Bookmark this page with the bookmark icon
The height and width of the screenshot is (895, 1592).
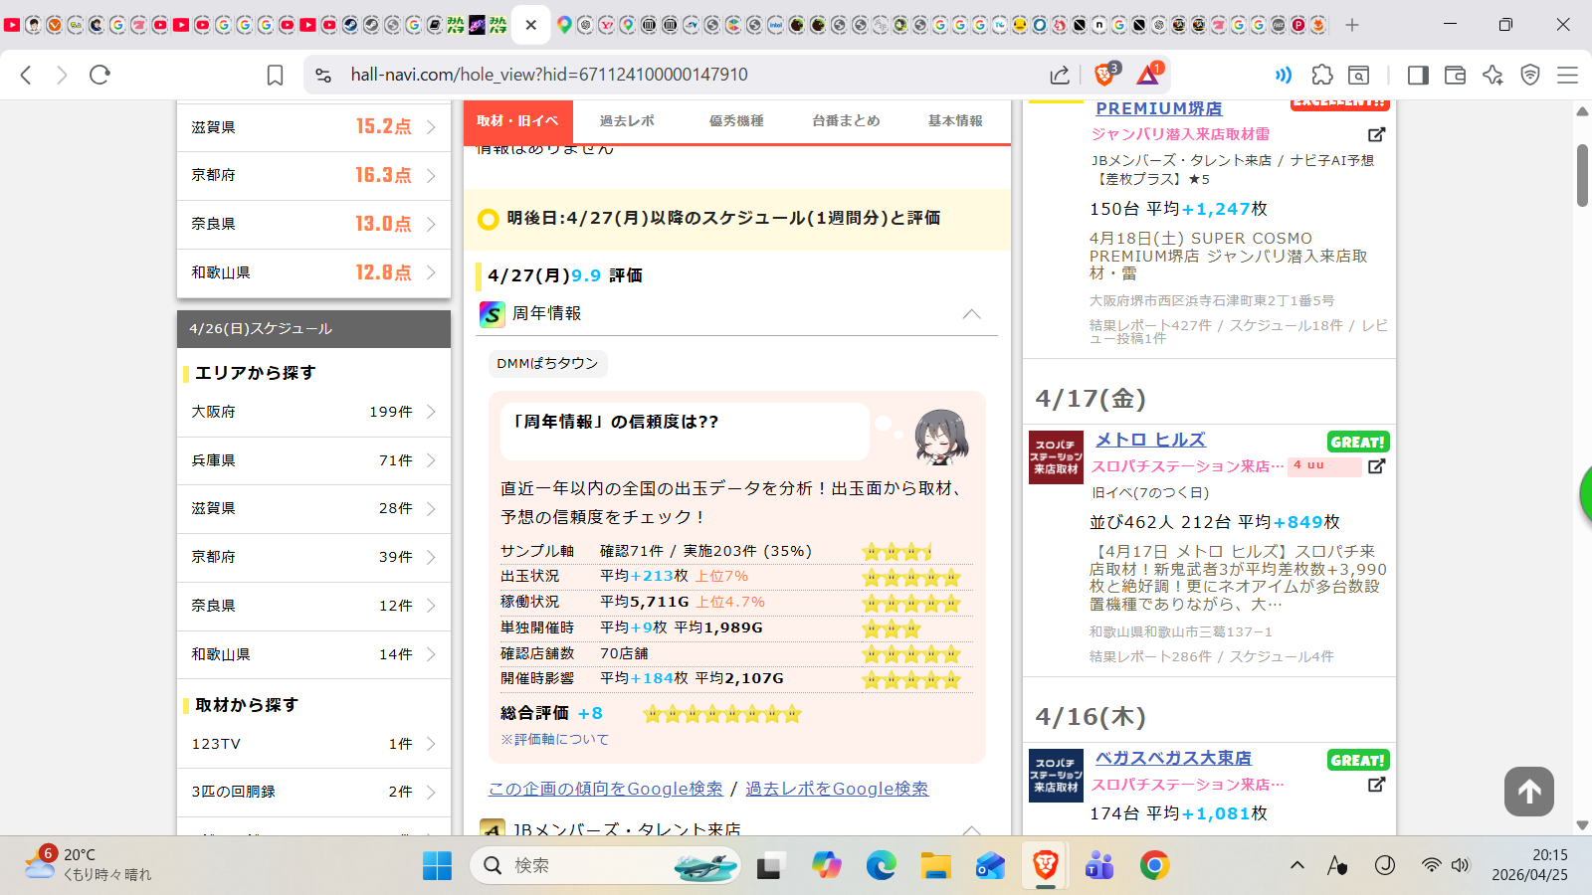tap(275, 75)
